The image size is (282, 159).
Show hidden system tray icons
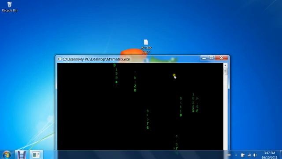236,155
